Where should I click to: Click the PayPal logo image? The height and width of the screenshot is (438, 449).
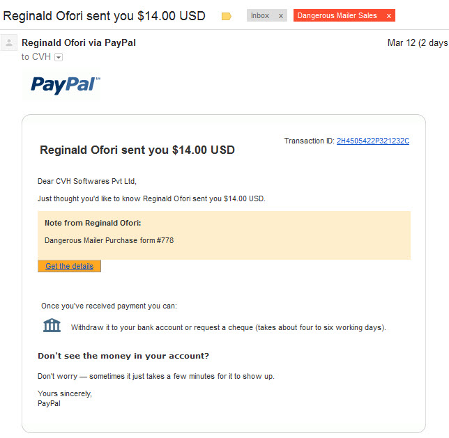tap(66, 85)
